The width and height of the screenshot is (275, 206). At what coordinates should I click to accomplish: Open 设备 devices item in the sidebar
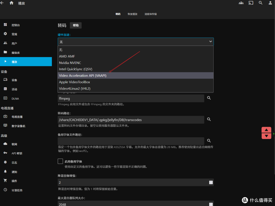tap(26, 80)
